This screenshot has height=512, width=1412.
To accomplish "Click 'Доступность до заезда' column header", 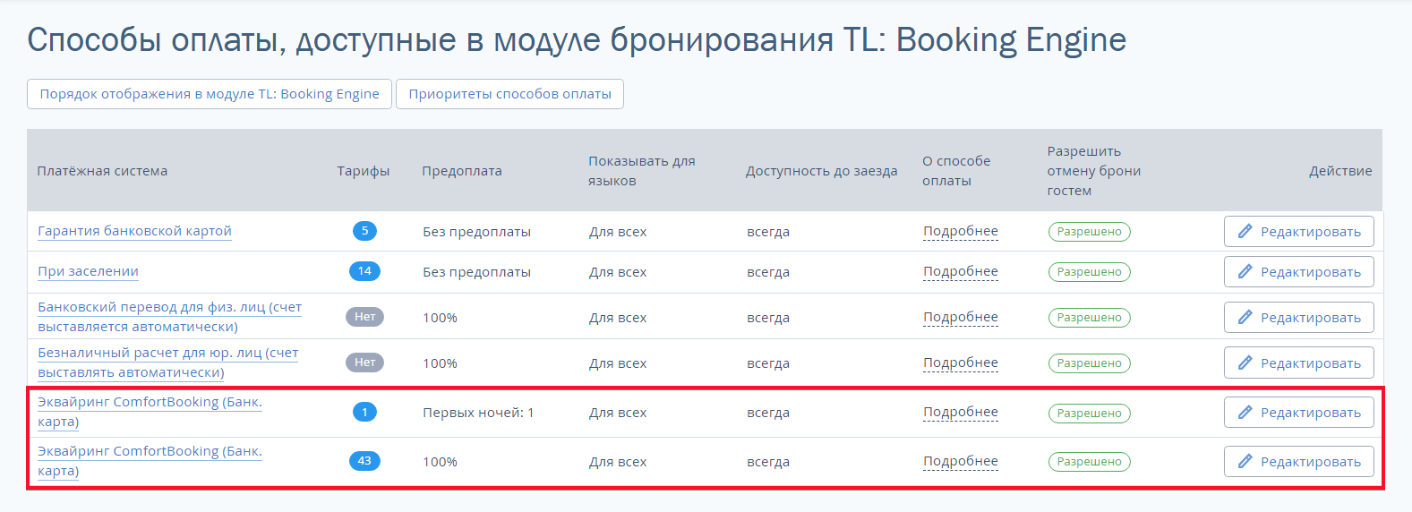I will pos(822,171).
